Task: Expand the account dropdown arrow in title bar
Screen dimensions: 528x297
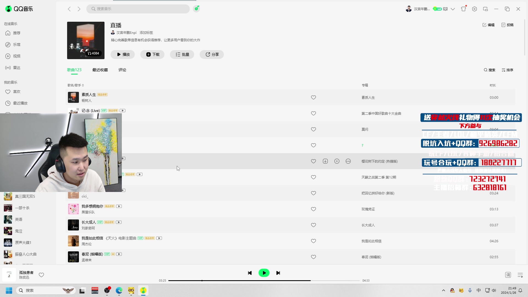Action: [x=453, y=9]
